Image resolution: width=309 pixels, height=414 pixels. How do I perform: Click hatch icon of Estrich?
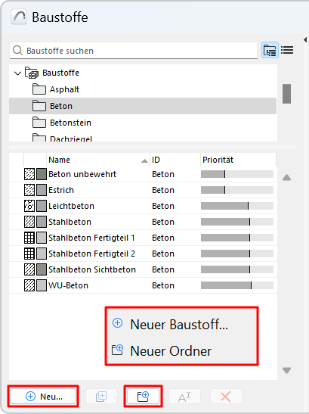(x=29, y=190)
